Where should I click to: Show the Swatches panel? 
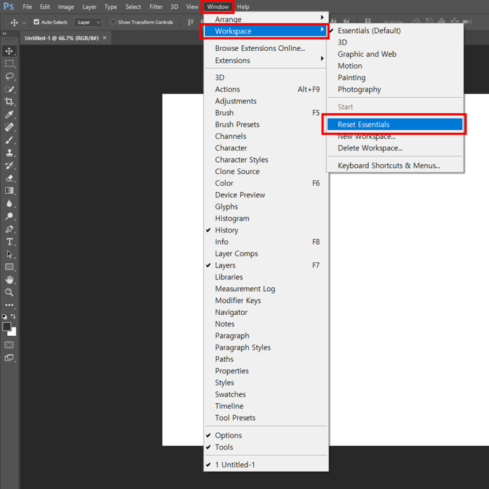(266, 394)
